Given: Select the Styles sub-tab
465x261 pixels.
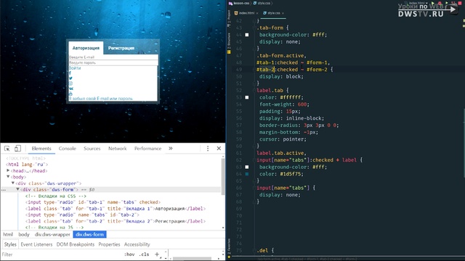Looking at the screenshot, I should tap(10, 244).
